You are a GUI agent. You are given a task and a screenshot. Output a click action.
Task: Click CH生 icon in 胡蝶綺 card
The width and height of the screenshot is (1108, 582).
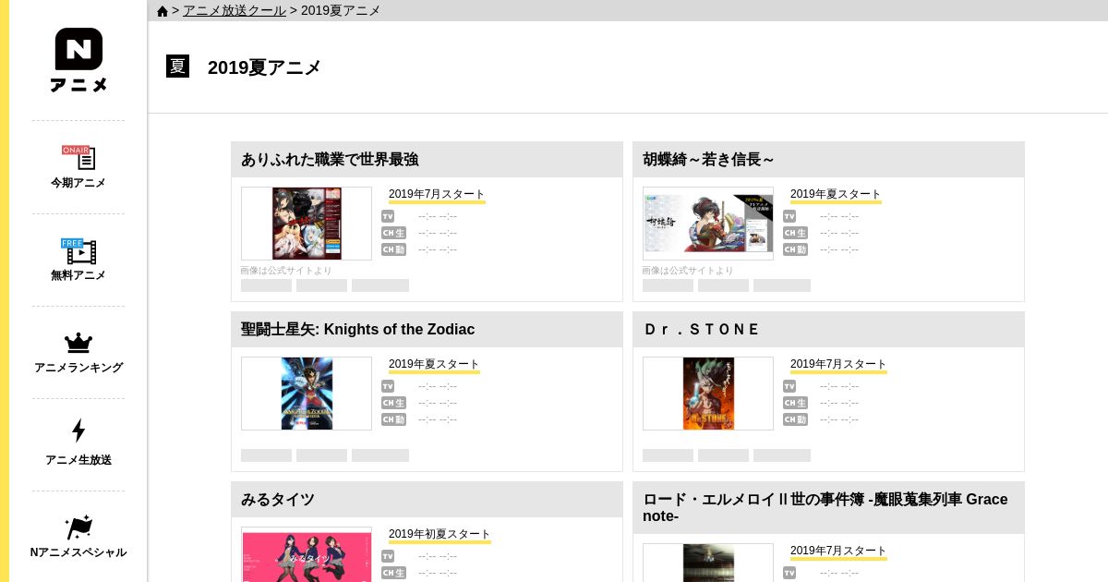[795, 233]
